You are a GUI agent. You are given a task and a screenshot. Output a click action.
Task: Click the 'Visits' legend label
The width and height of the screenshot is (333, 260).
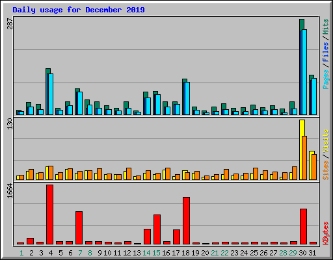point(326,142)
